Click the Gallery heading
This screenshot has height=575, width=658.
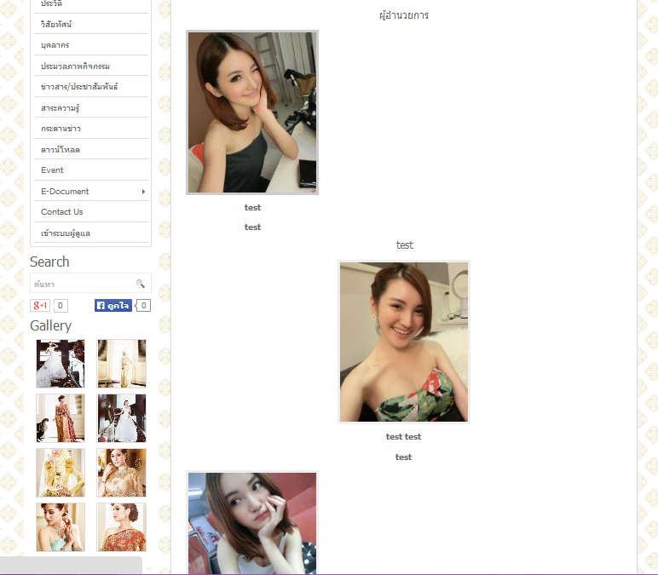[x=51, y=326]
